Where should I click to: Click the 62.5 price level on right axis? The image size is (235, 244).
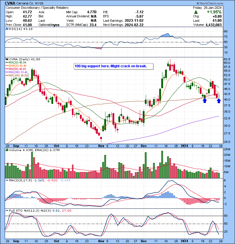coord(227,59)
